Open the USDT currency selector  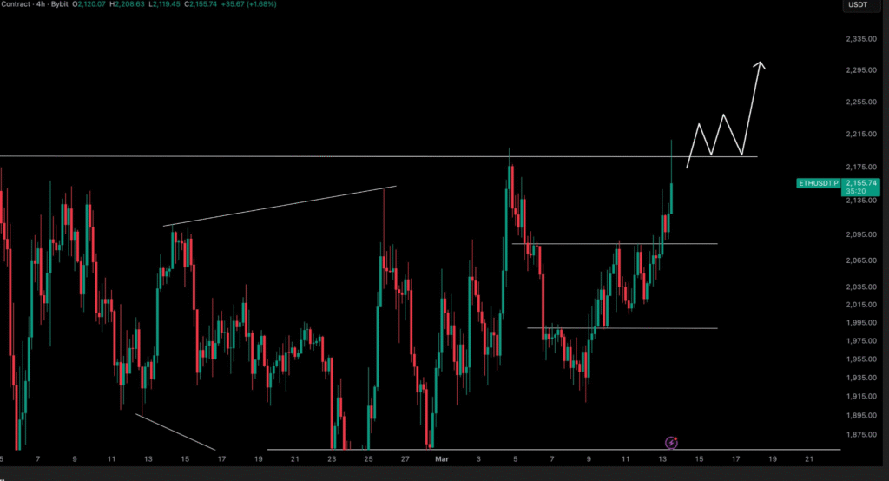tap(859, 6)
